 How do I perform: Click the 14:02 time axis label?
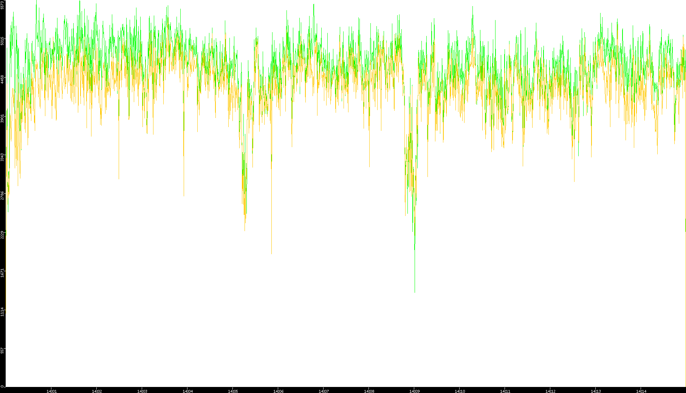[97, 391]
